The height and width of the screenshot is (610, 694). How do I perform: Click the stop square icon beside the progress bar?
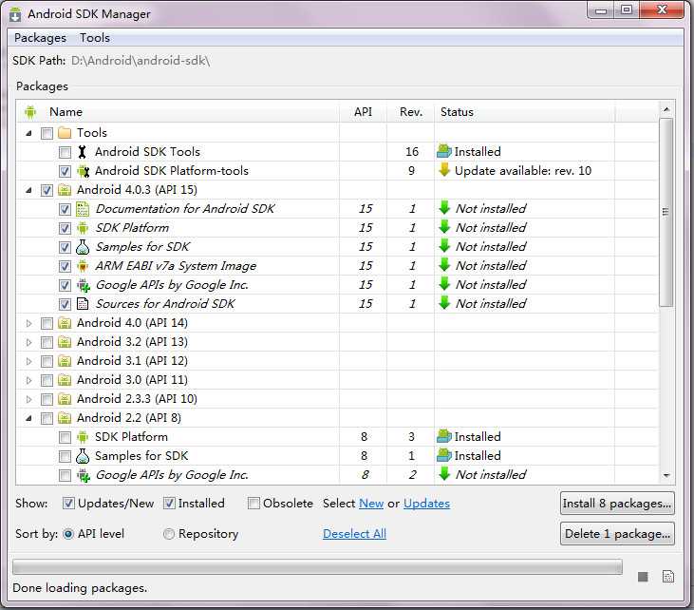(x=643, y=577)
